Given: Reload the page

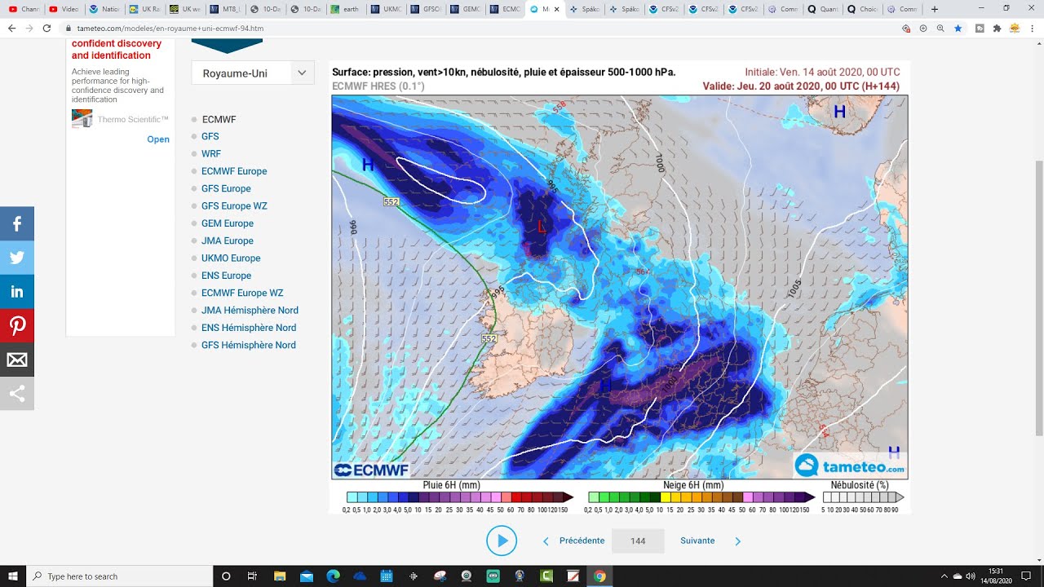Looking at the screenshot, I should point(46,28).
